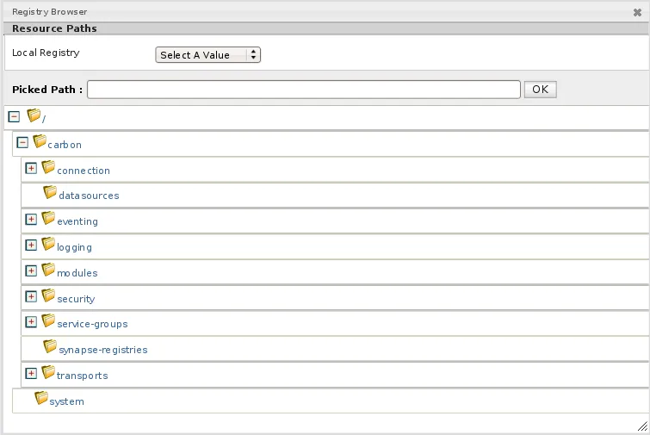Click the Picked Path label
The width and height of the screenshot is (650, 435).
47,90
